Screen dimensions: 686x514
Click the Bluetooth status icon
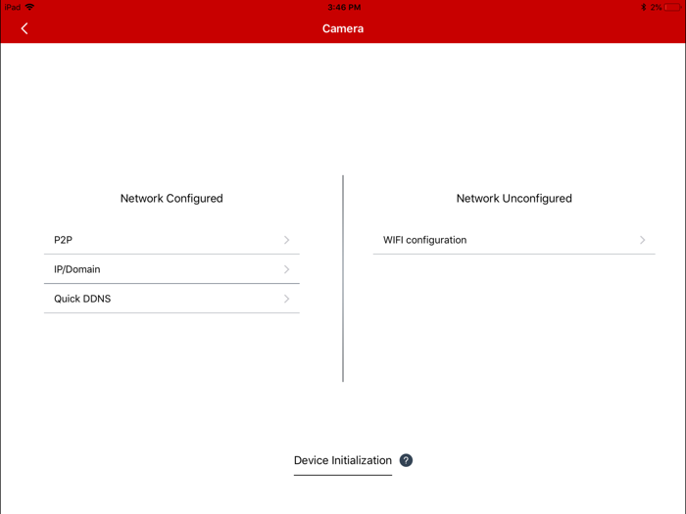coord(644,7)
